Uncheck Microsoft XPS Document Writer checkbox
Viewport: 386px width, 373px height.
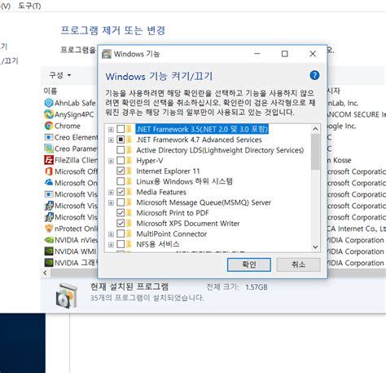(121, 224)
